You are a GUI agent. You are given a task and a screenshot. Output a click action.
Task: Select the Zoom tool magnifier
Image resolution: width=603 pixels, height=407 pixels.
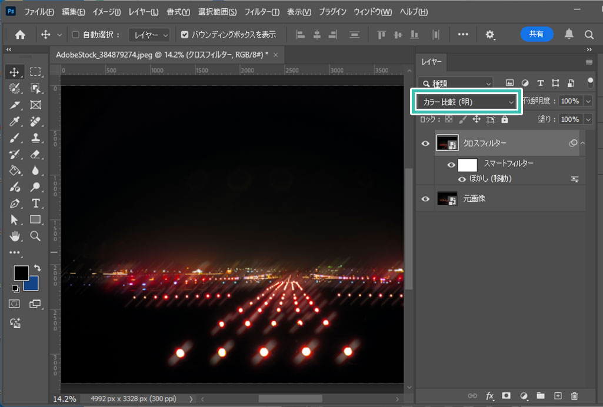point(35,236)
